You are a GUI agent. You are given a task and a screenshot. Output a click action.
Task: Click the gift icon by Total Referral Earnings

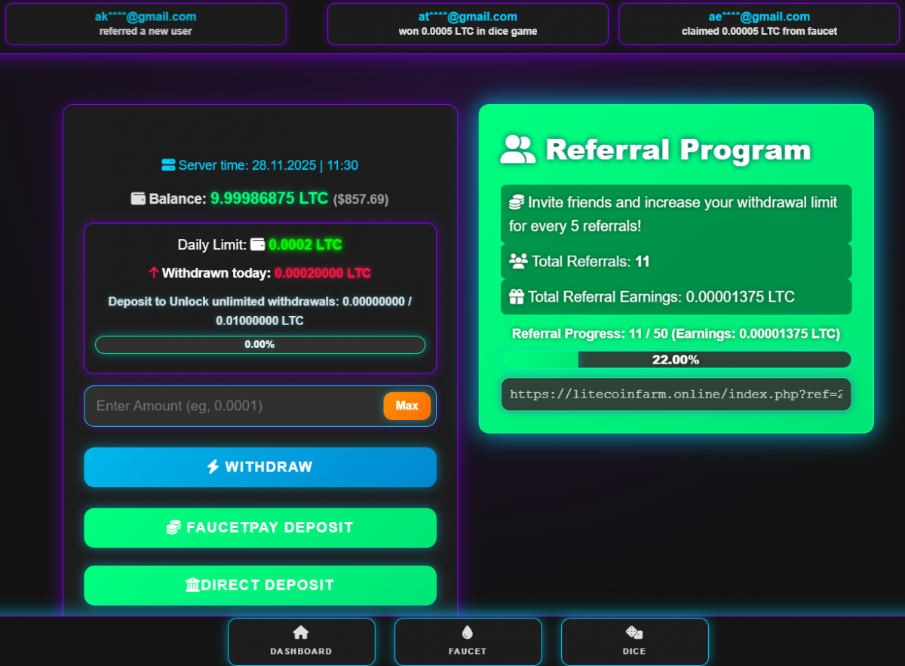(x=517, y=296)
